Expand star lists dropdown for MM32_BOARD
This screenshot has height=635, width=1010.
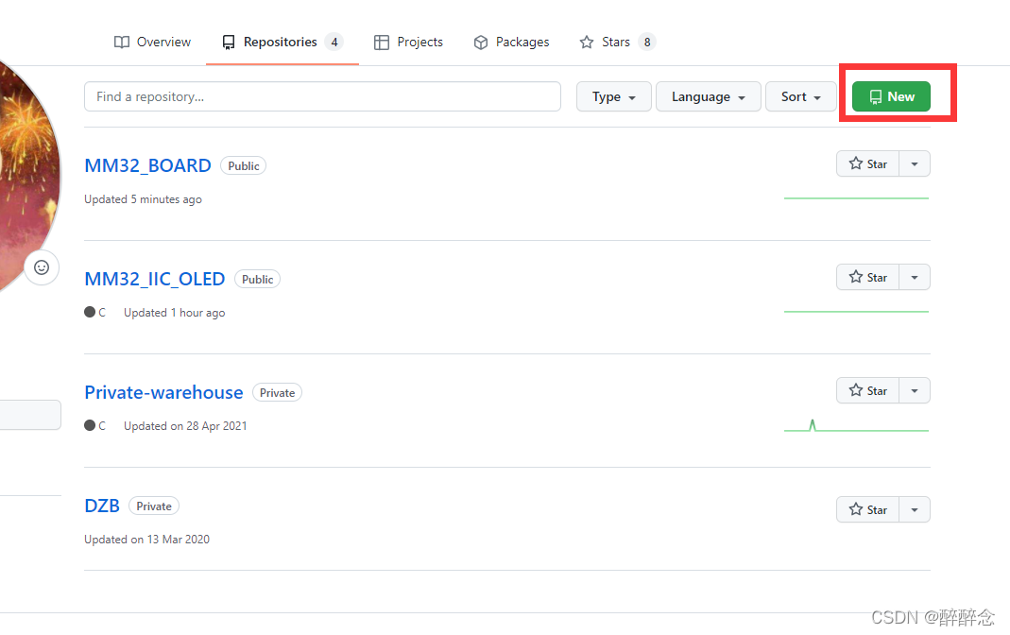click(915, 163)
